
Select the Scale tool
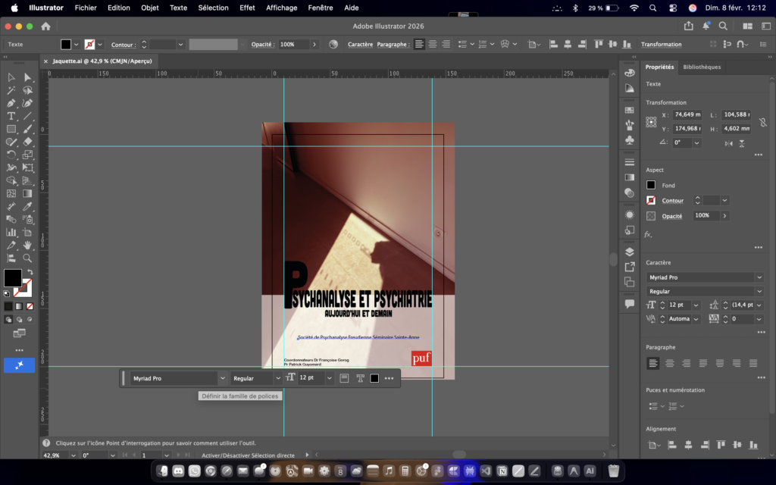[28, 155]
